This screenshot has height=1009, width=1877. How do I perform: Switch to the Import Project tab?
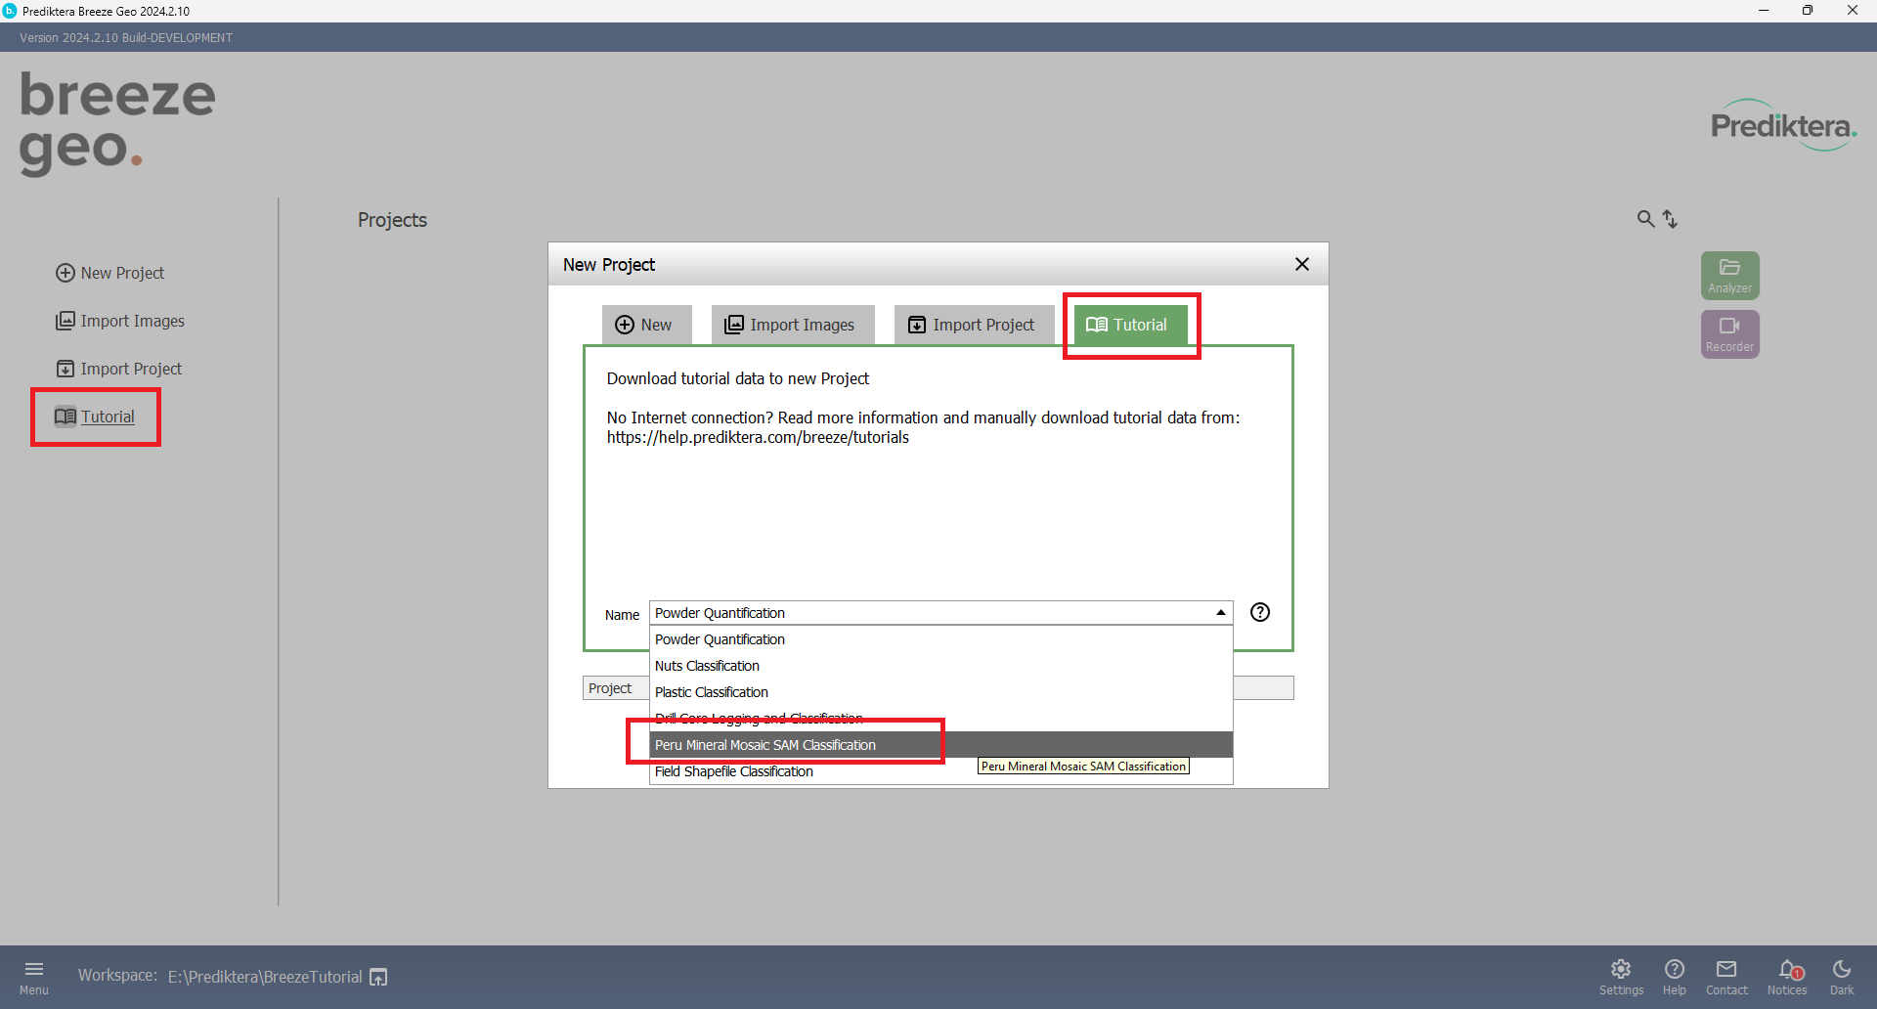click(x=972, y=325)
